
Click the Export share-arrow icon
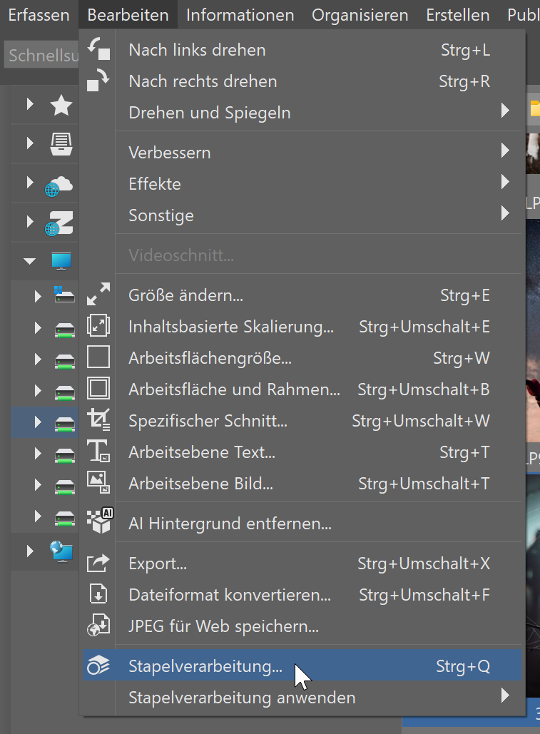point(98,563)
